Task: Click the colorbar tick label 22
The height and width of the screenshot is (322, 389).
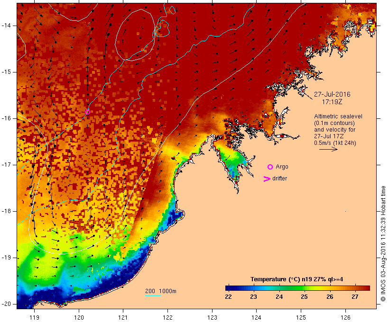Action: pyautogui.click(x=228, y=297)
